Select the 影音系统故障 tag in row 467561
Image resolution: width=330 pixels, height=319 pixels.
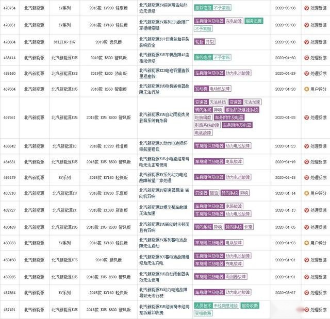coord(207,125)
